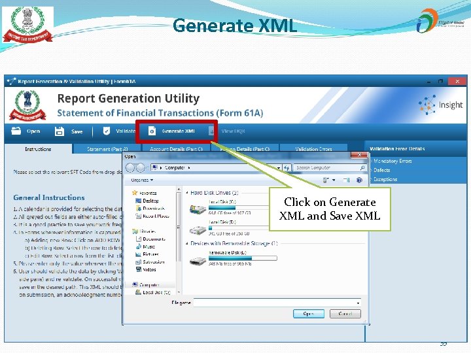The image size is (471, 353).
Task: Select Favorites in navigation pane
Action: point(145,193)
